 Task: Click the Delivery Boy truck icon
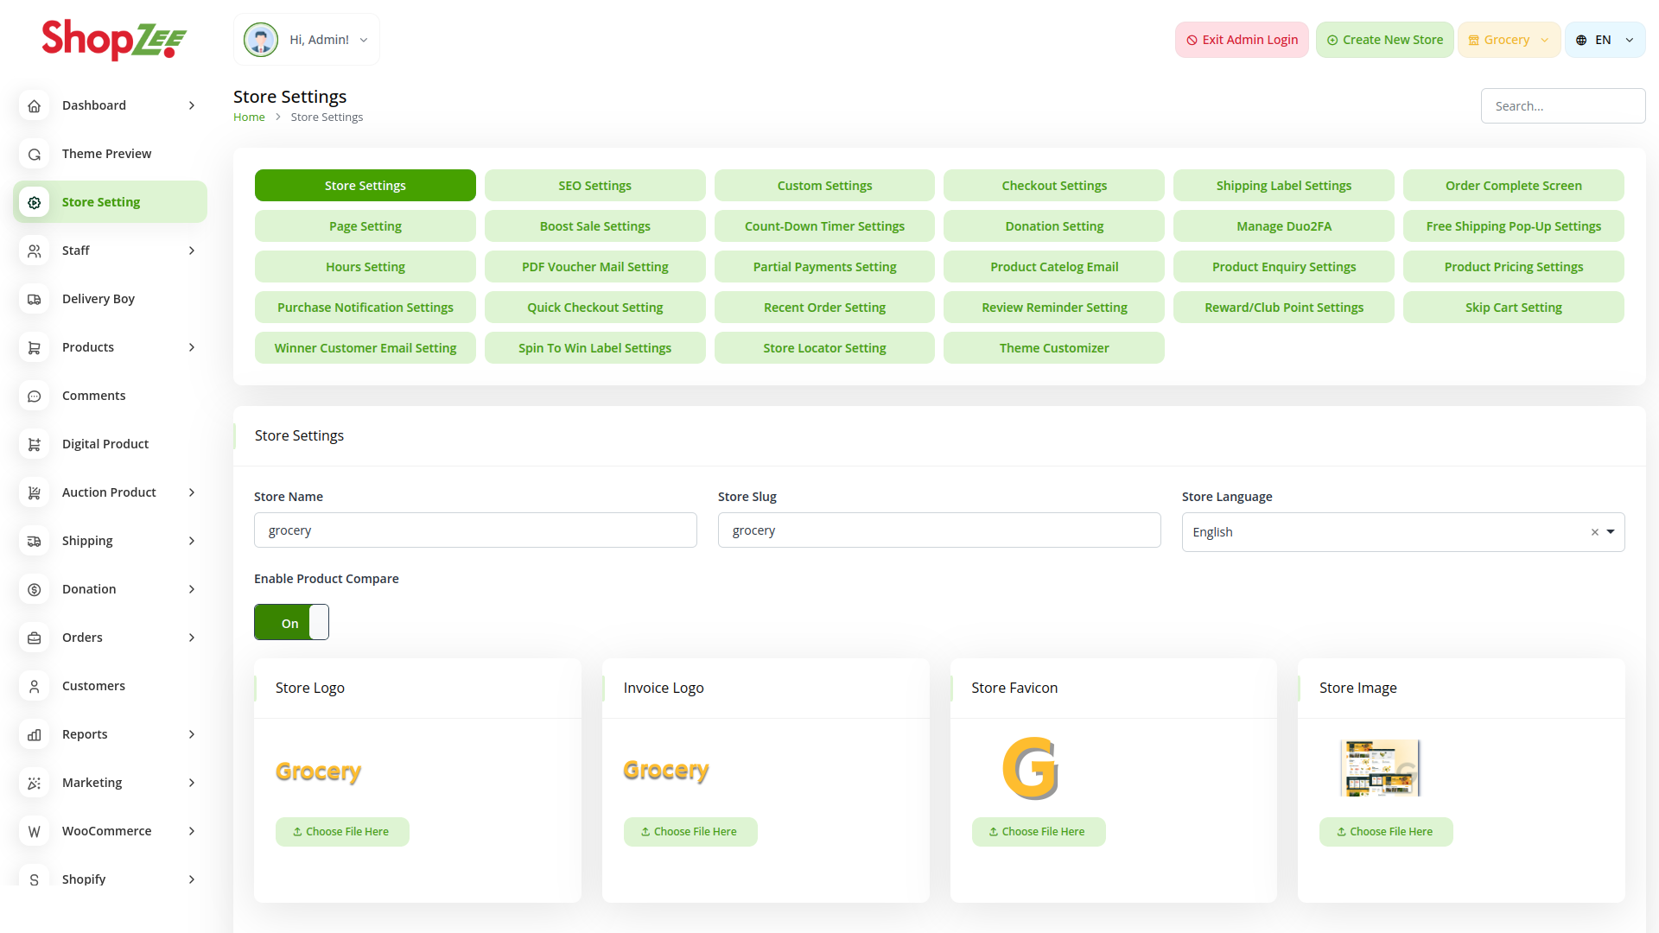tap(35, 299)
